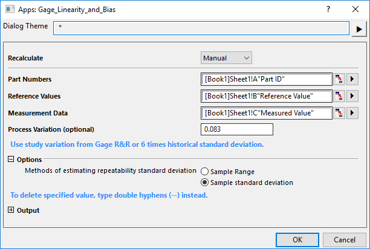Open the Dialog Theme flyout arrow button
The width and height of the screenshot is (370, 249).
[x=359, y=28]
